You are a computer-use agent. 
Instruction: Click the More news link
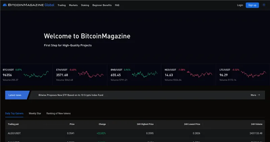click(253, 95)
